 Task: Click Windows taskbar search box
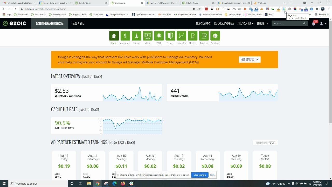coord(38,184)
